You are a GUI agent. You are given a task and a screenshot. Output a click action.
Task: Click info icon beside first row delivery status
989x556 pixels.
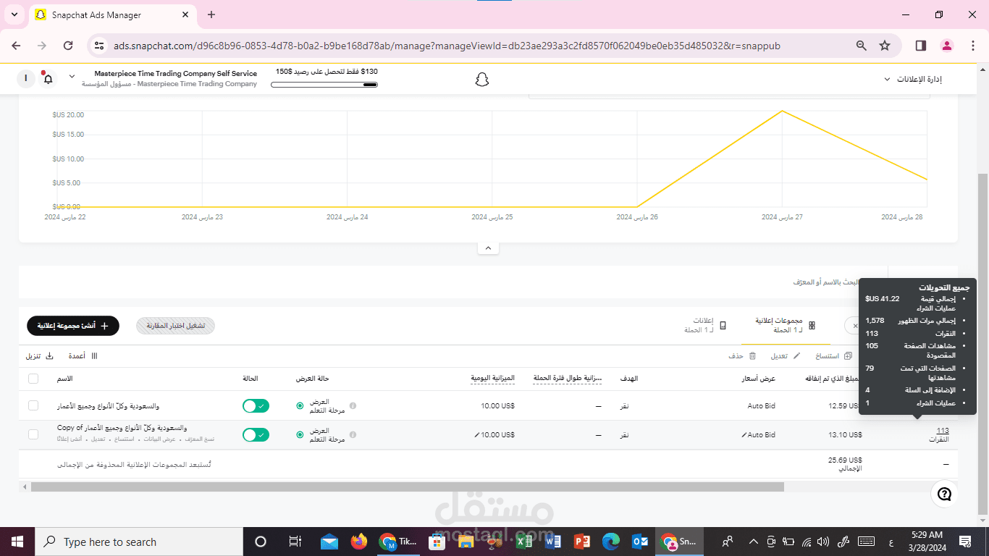coord(353,406)
